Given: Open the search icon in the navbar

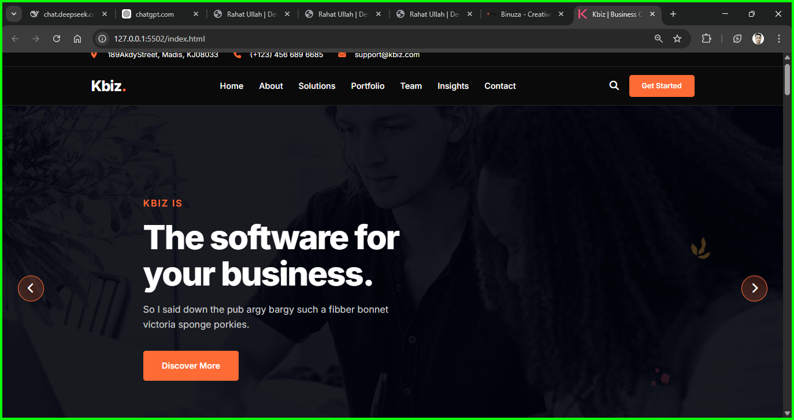Looking at the screenshot, I should pyautogui.click(x=614, y=85).
